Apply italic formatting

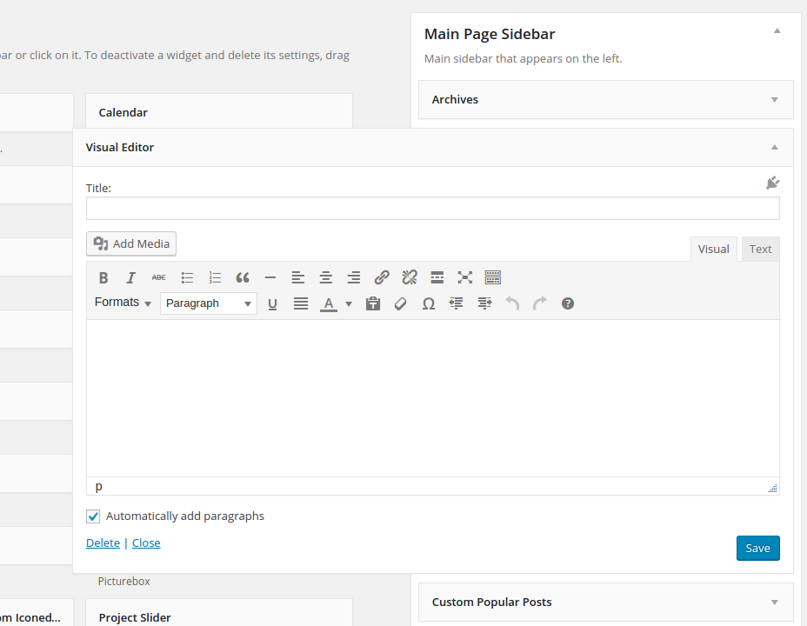pyautogui.click(x=131, y=277)
